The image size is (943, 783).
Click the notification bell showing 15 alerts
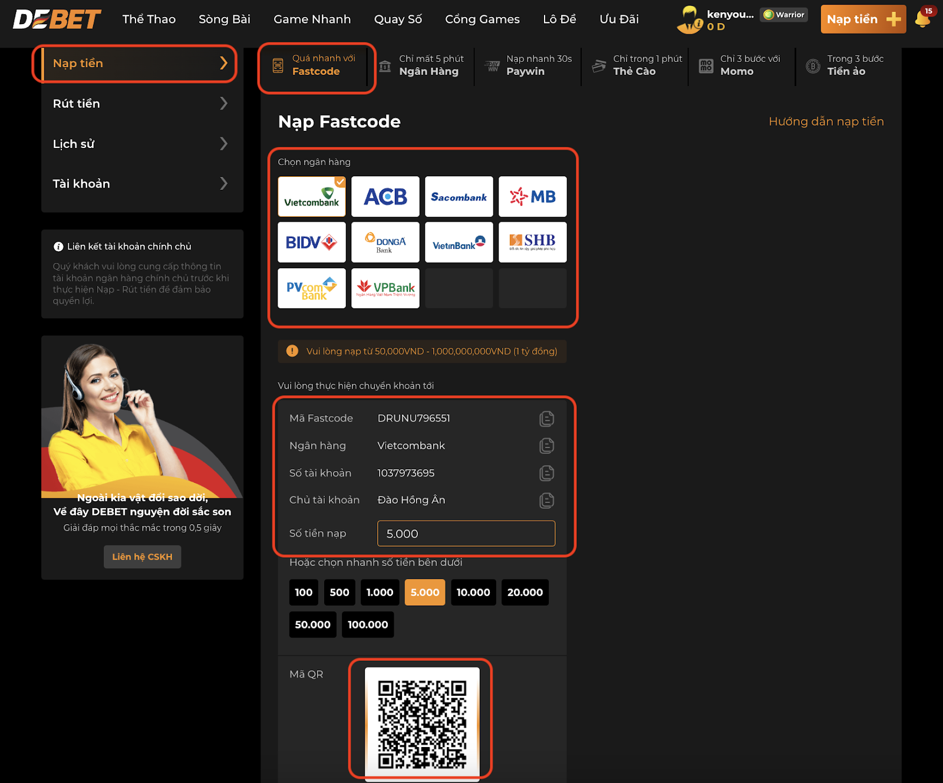click(x=925, y=18)
